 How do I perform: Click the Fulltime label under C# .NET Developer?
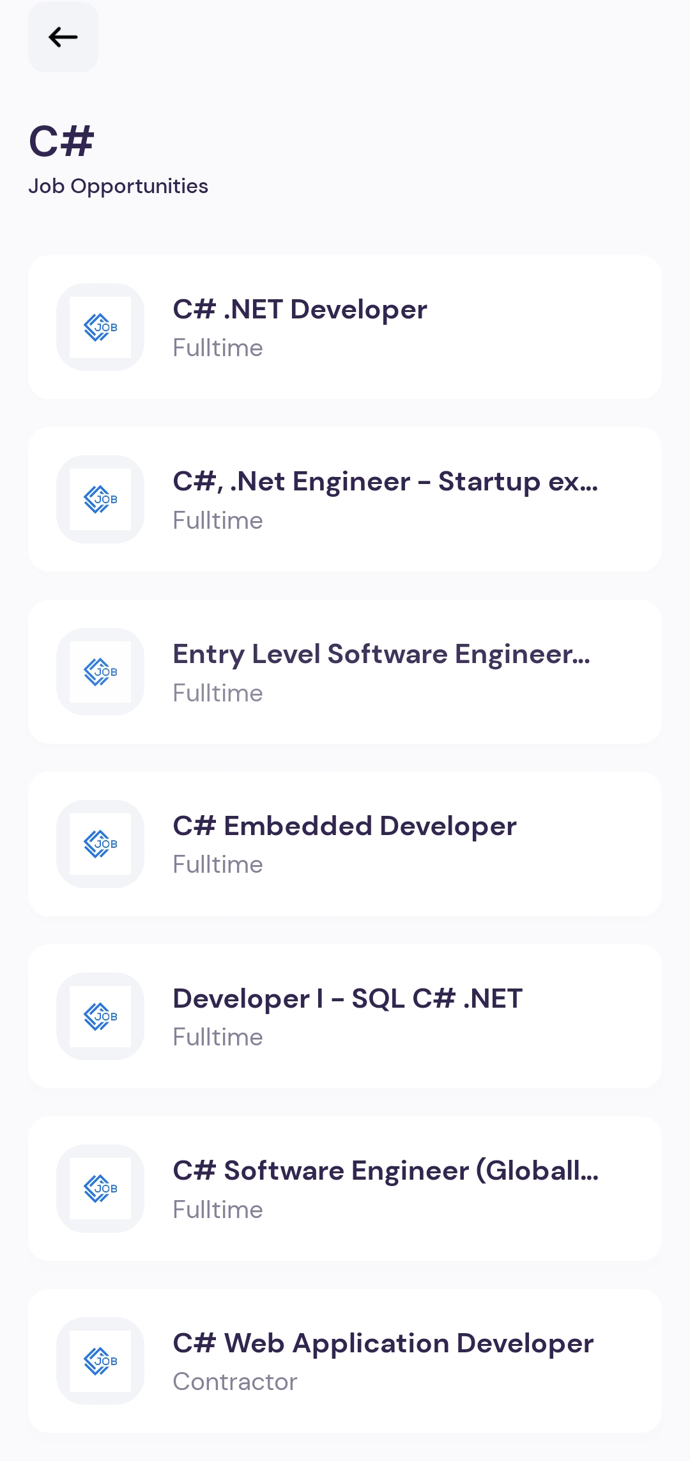coord(218,347)
